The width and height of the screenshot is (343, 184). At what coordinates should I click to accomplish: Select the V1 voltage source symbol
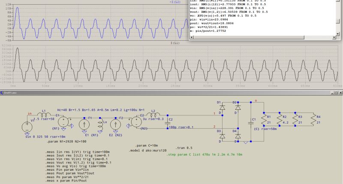pos(27,127)
